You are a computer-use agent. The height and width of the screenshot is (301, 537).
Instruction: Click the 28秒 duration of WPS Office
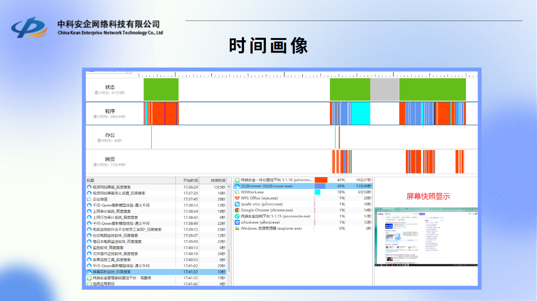coord(367,198)
